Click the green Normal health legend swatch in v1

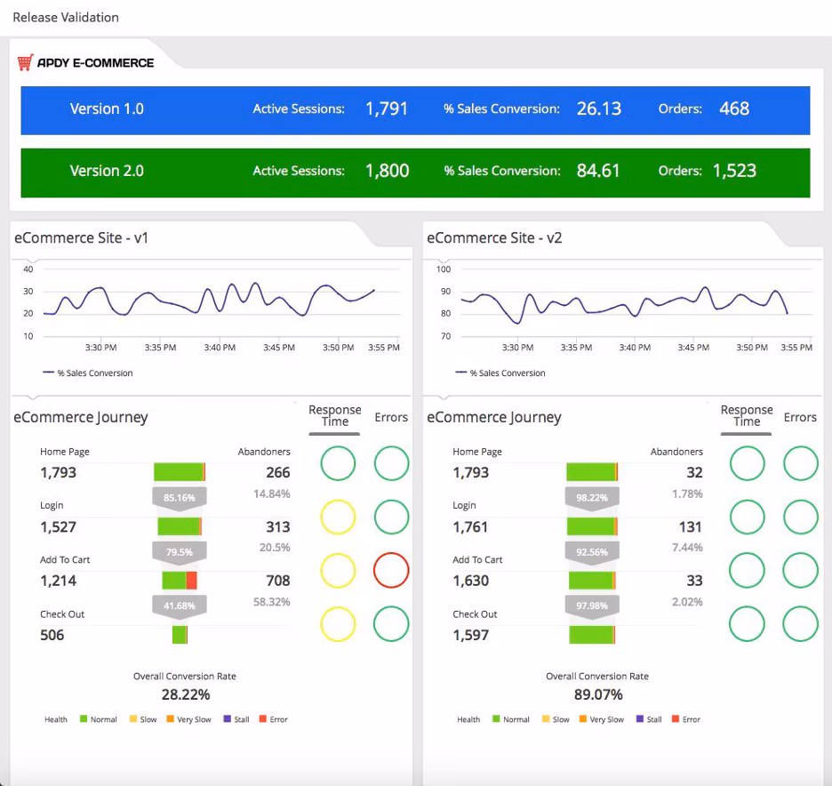(84, 719)
